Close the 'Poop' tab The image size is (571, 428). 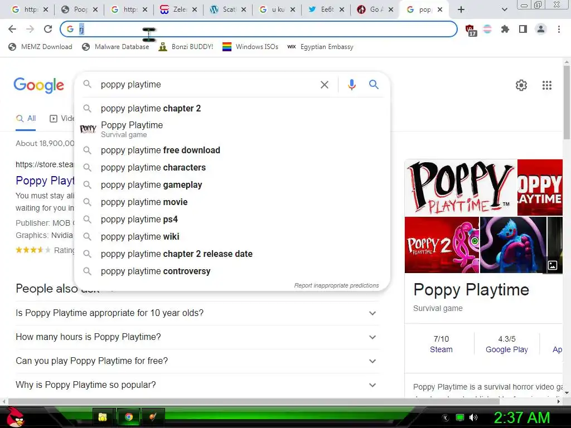(x=95, y=10)
